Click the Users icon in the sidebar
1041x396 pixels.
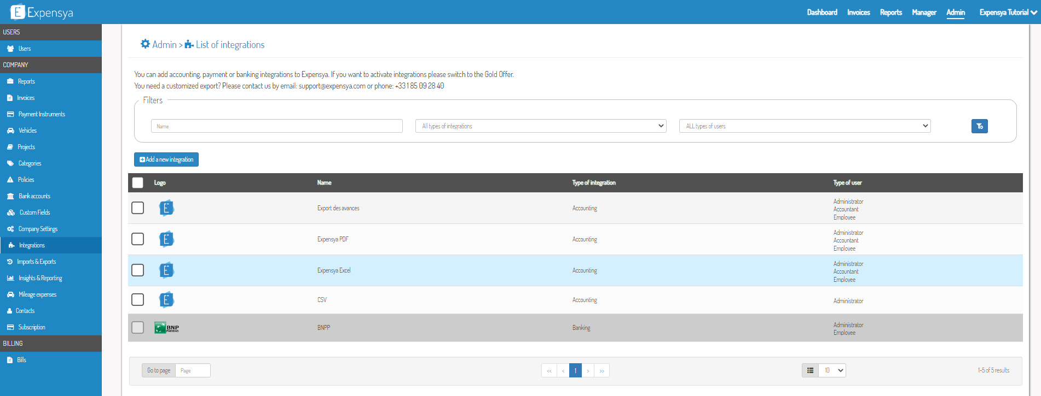coord(10,49)
